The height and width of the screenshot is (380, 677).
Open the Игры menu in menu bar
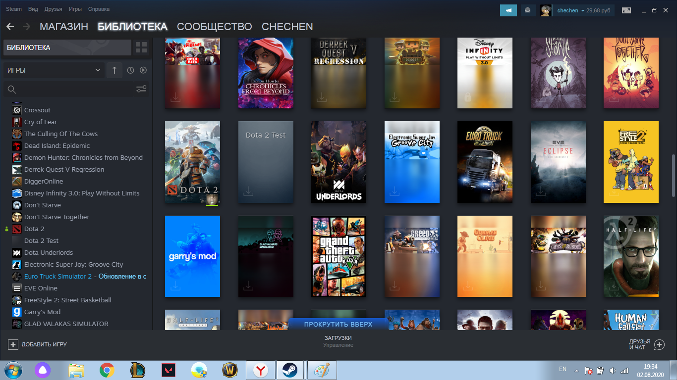tap(75, 9)
